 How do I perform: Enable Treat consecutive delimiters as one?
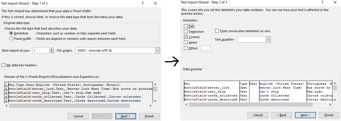tap(217, 31)
